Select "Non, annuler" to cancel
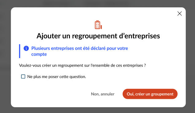Viewport: 195px width, 113px height. 103,94
